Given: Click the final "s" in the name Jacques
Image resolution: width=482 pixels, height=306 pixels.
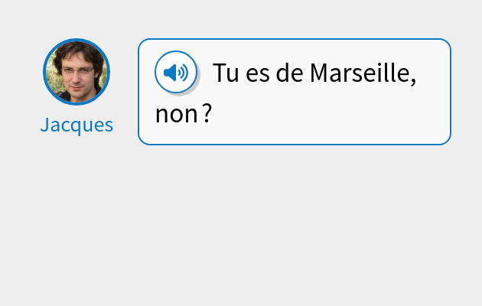Looking at the screenshot, I should coord(109,125).
